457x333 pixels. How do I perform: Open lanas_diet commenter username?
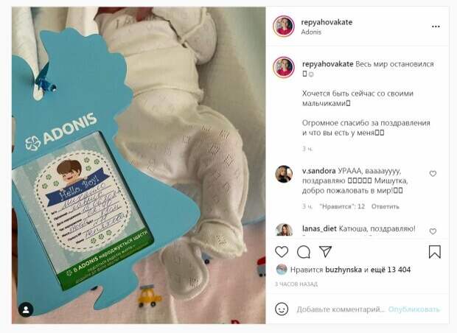(x=319, y=228)
